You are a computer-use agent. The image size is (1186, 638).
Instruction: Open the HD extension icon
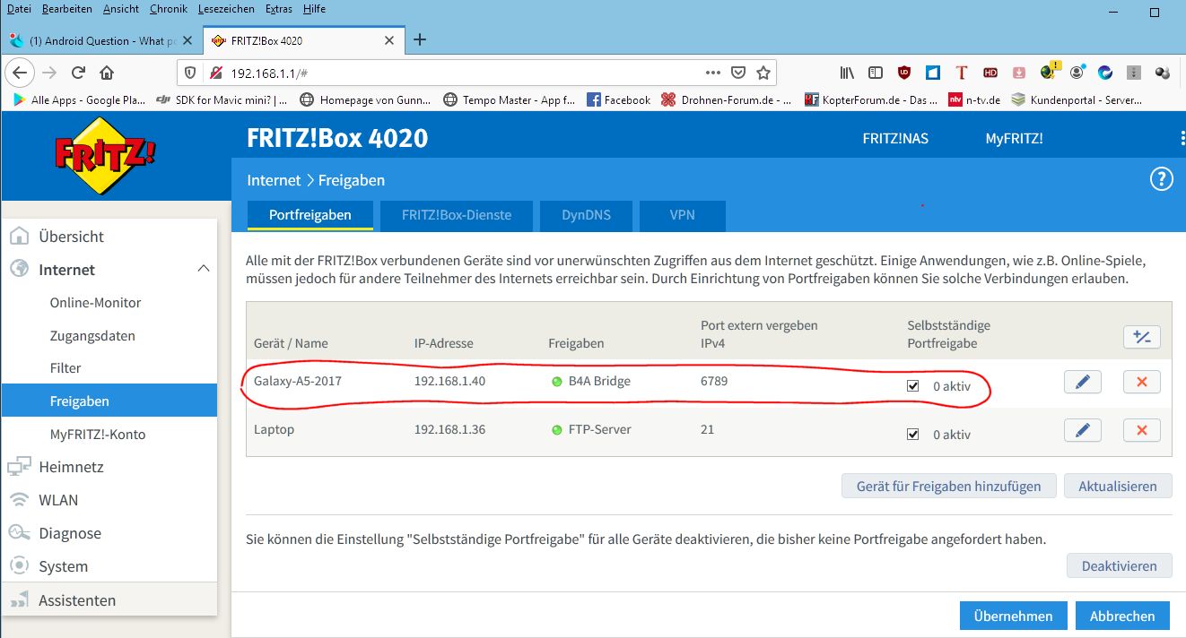coord(990,73)
